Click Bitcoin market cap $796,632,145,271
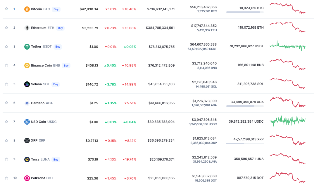 [x=161, y=9]
